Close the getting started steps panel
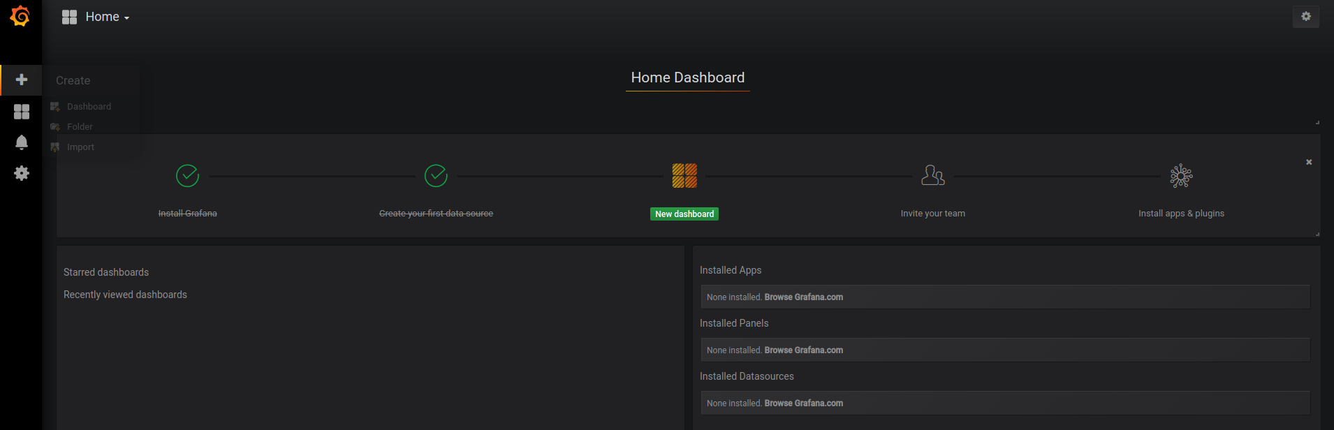 click(x=1309, y=162)
